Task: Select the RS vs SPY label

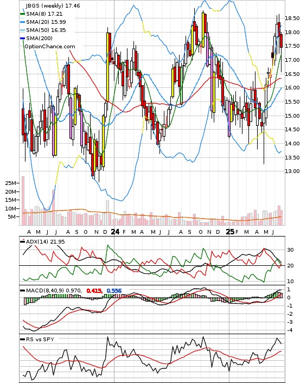Action: (40, 339)
